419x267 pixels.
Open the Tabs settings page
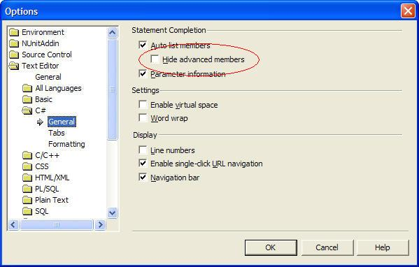tap(57, 133)
